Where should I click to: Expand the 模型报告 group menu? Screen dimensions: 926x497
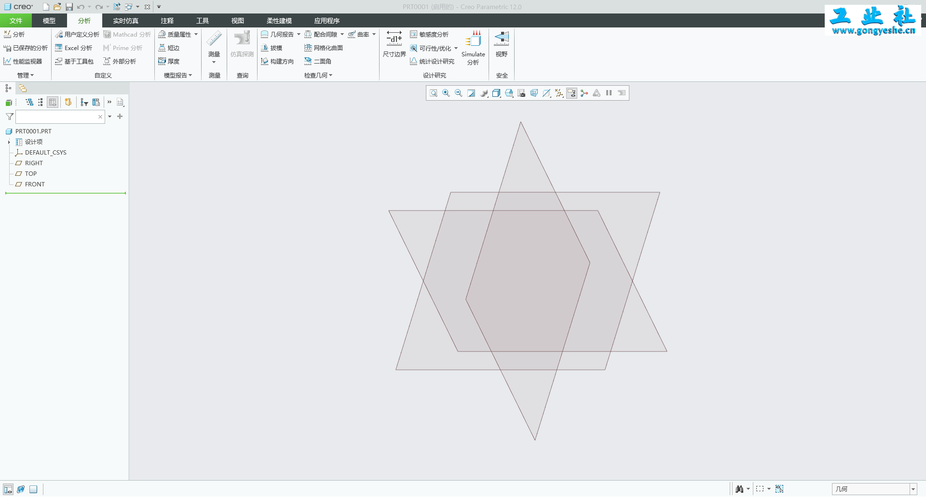coord(178,76)
